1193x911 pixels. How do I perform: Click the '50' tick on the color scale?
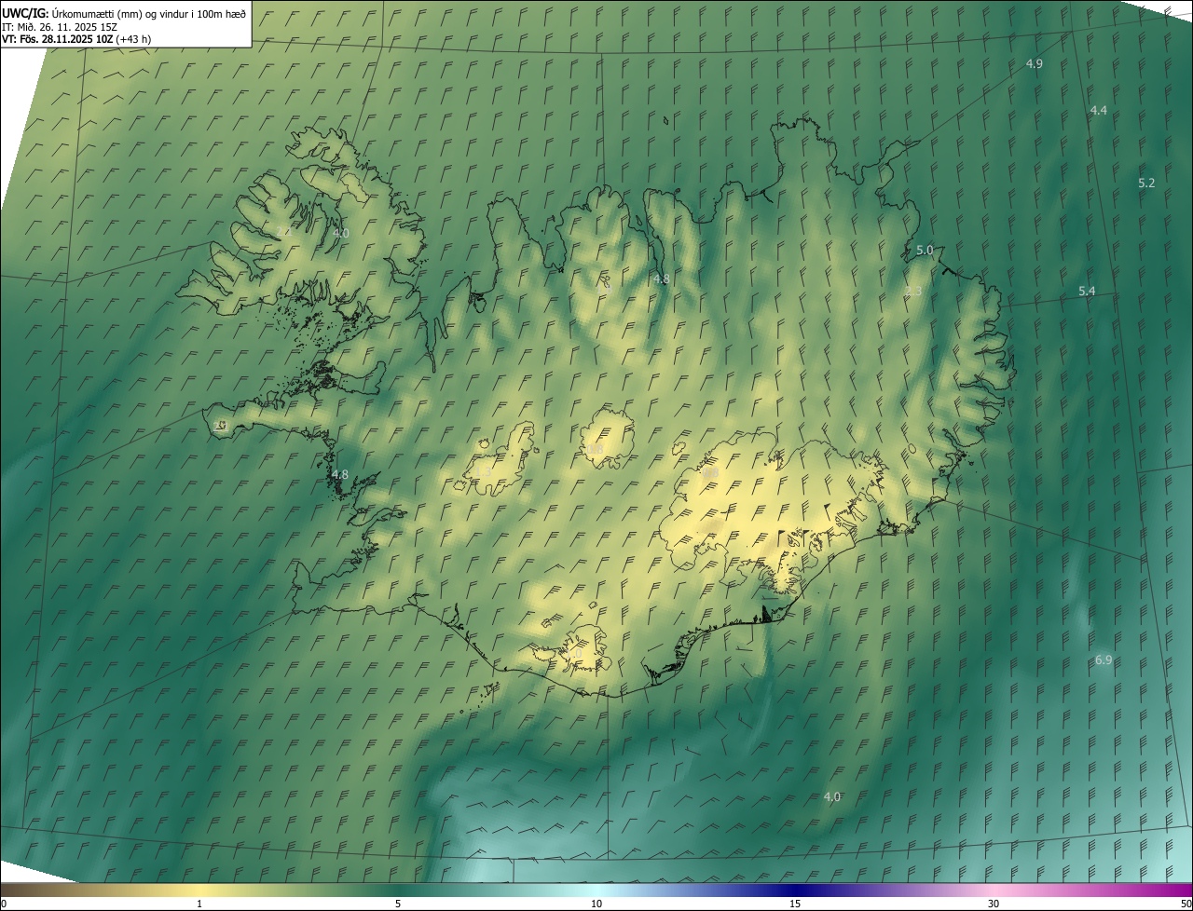point(1186,904)
